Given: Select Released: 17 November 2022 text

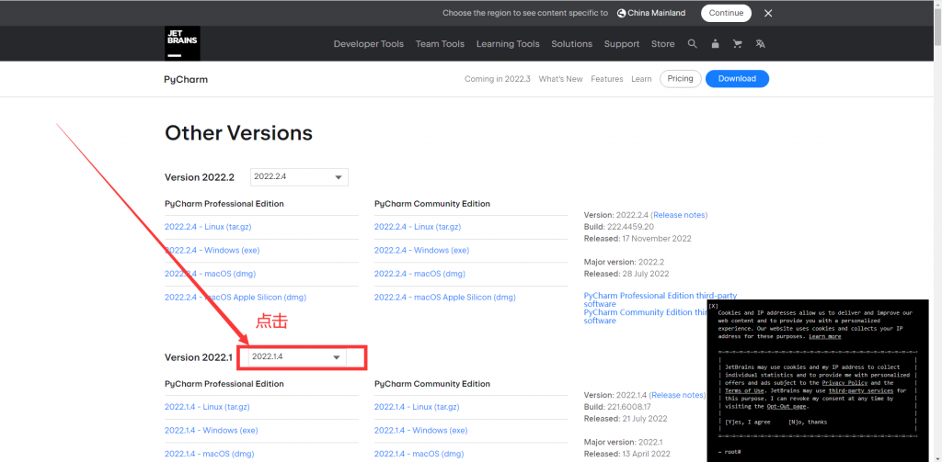Looking at the screenshot, I should [x=638, y=238].
